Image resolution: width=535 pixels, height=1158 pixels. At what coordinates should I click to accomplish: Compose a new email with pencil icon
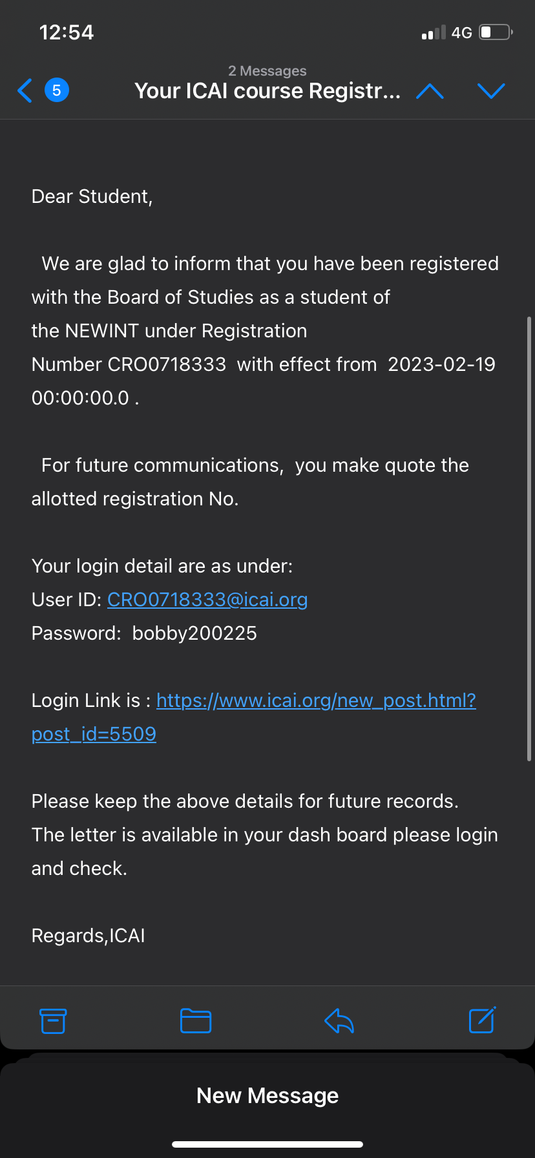pyautogui.click(x=482, y=1020)
